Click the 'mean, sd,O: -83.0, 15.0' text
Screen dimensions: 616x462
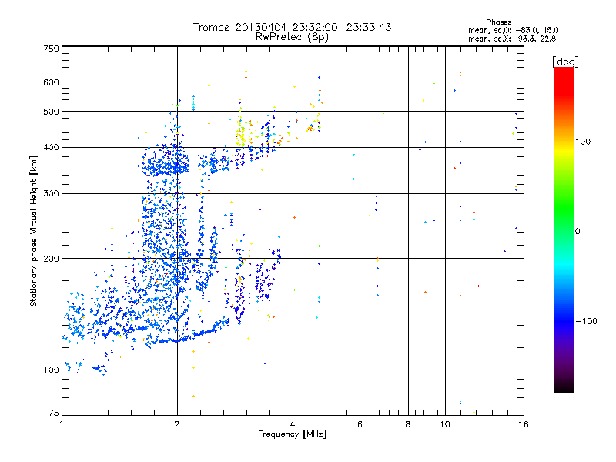[x=513, y=30]
